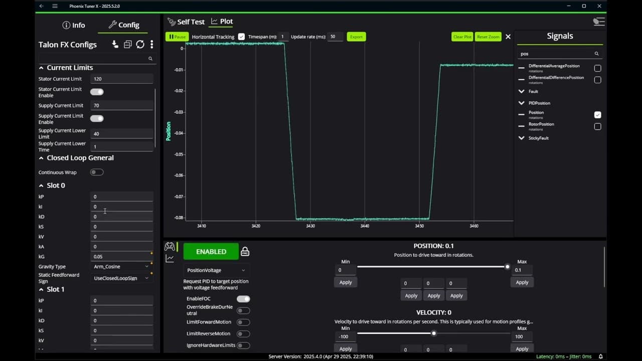
Task: Click the Position slider handle
Action: click(507, 267)
